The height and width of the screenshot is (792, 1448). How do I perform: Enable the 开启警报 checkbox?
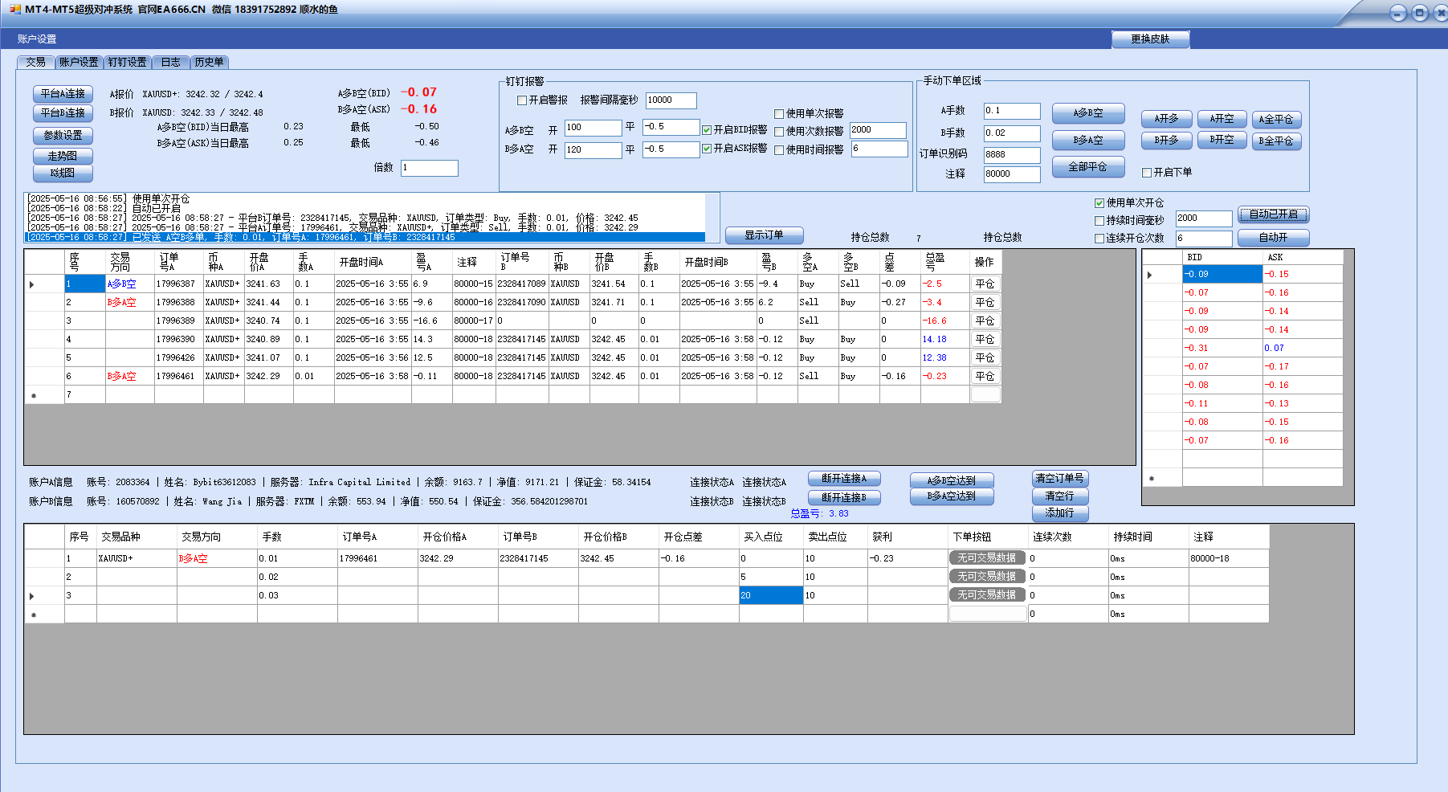522,100
